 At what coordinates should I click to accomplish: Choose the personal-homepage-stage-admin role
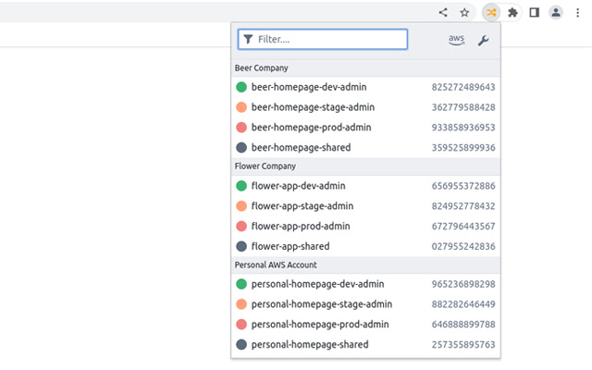pyautogui.click(x=366, y=304)
